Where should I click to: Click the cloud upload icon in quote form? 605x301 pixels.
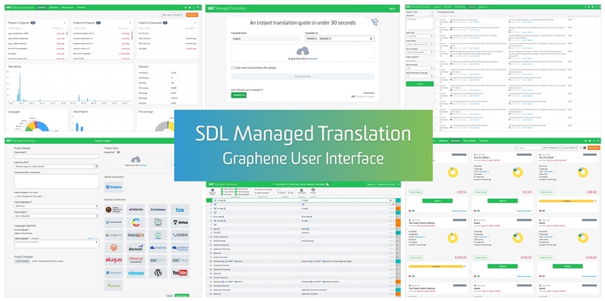(x=302, y=51)
